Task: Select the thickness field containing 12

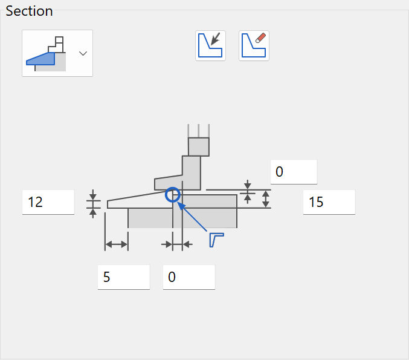Action: click(48, 202)
